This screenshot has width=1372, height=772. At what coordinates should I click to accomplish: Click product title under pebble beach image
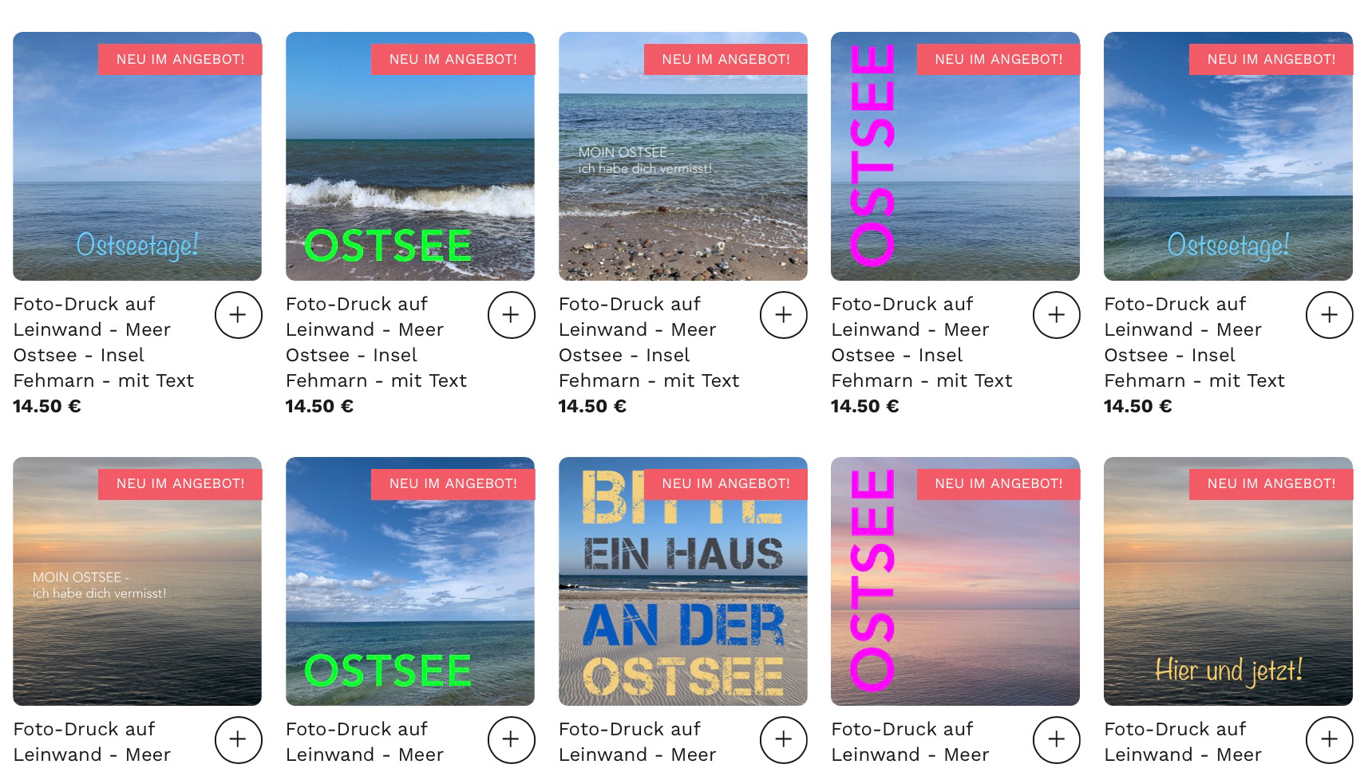(649, 342)
